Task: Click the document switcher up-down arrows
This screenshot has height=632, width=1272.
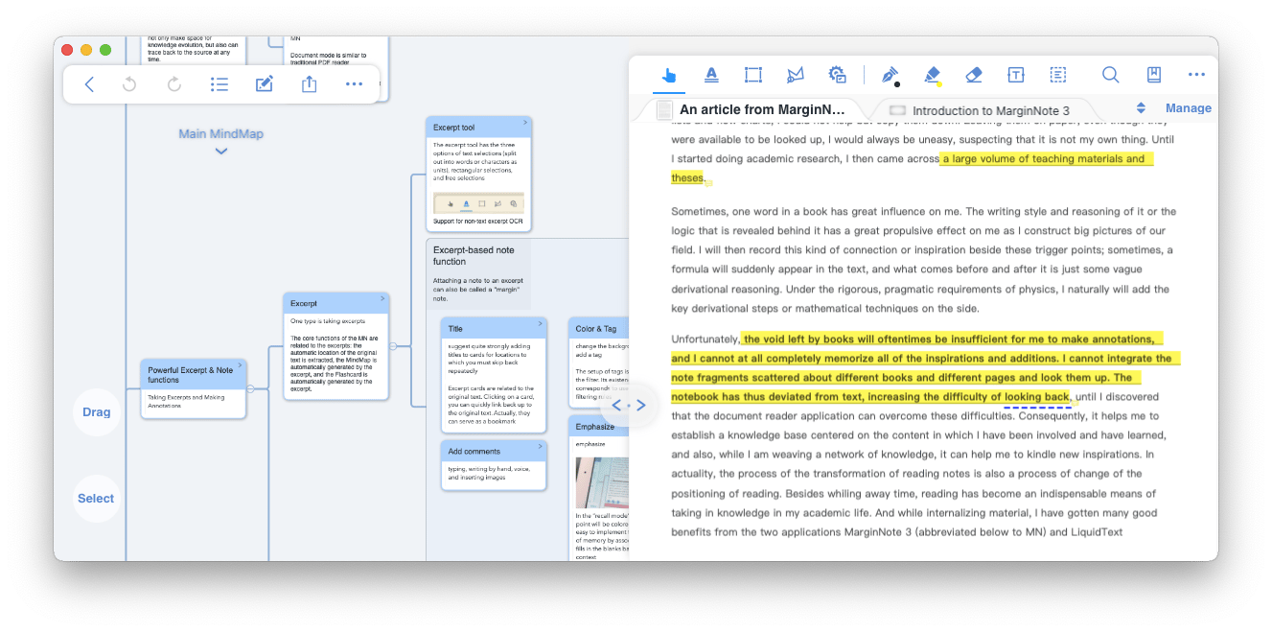Action: [1141, 108]
